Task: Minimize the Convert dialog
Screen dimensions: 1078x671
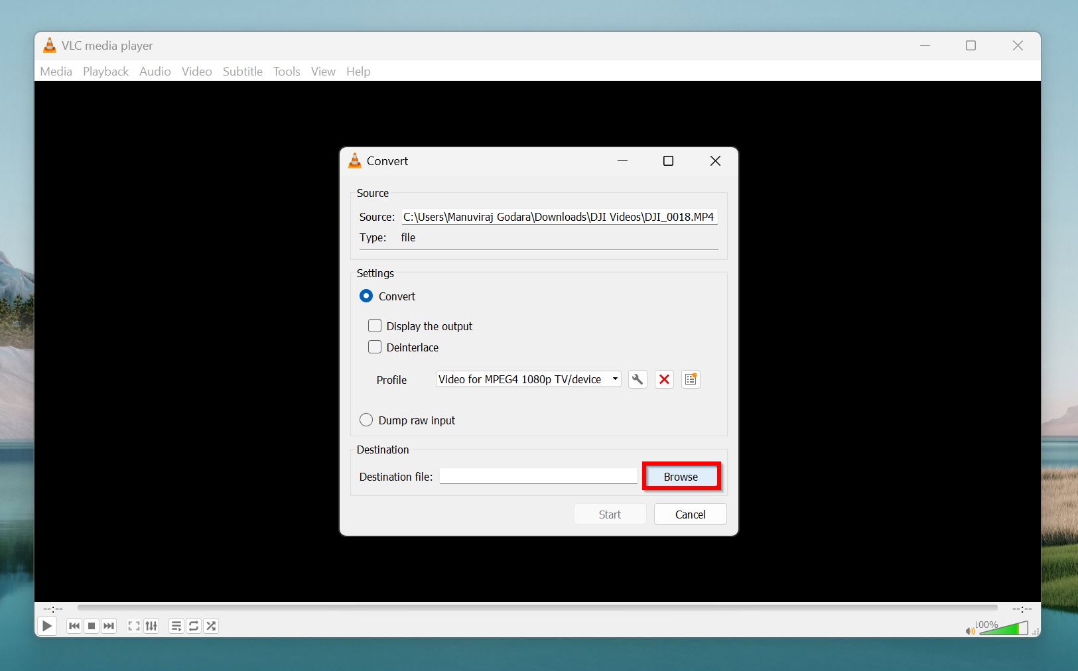Action: point(622,161)
